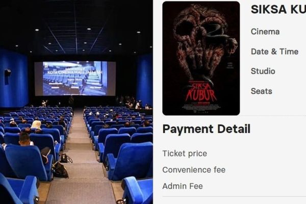The height and width of the screenshot is (204, 306).
Task: Click the red Siksa Kubur logo on poster
Action: coord(201,92)
